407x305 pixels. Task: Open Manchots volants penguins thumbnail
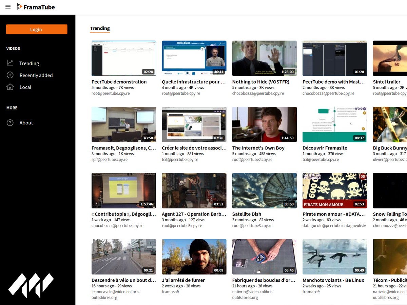pyautogui.click(x=335, y=257)
